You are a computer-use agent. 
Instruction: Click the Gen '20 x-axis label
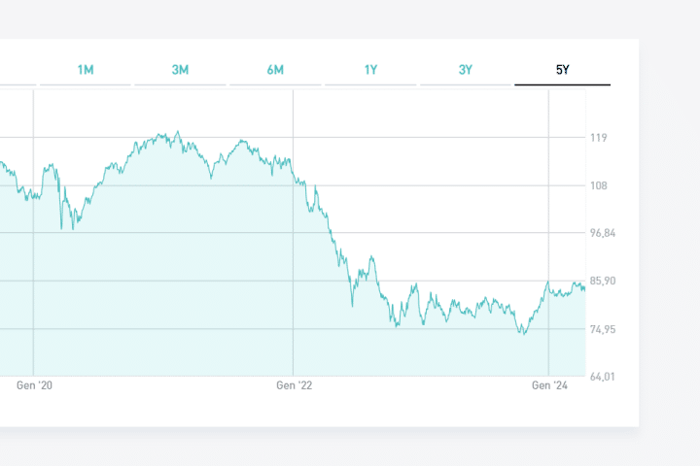34,385
